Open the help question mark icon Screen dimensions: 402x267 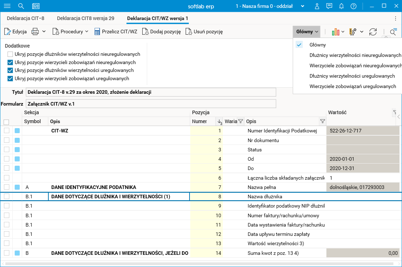[354, 6]
